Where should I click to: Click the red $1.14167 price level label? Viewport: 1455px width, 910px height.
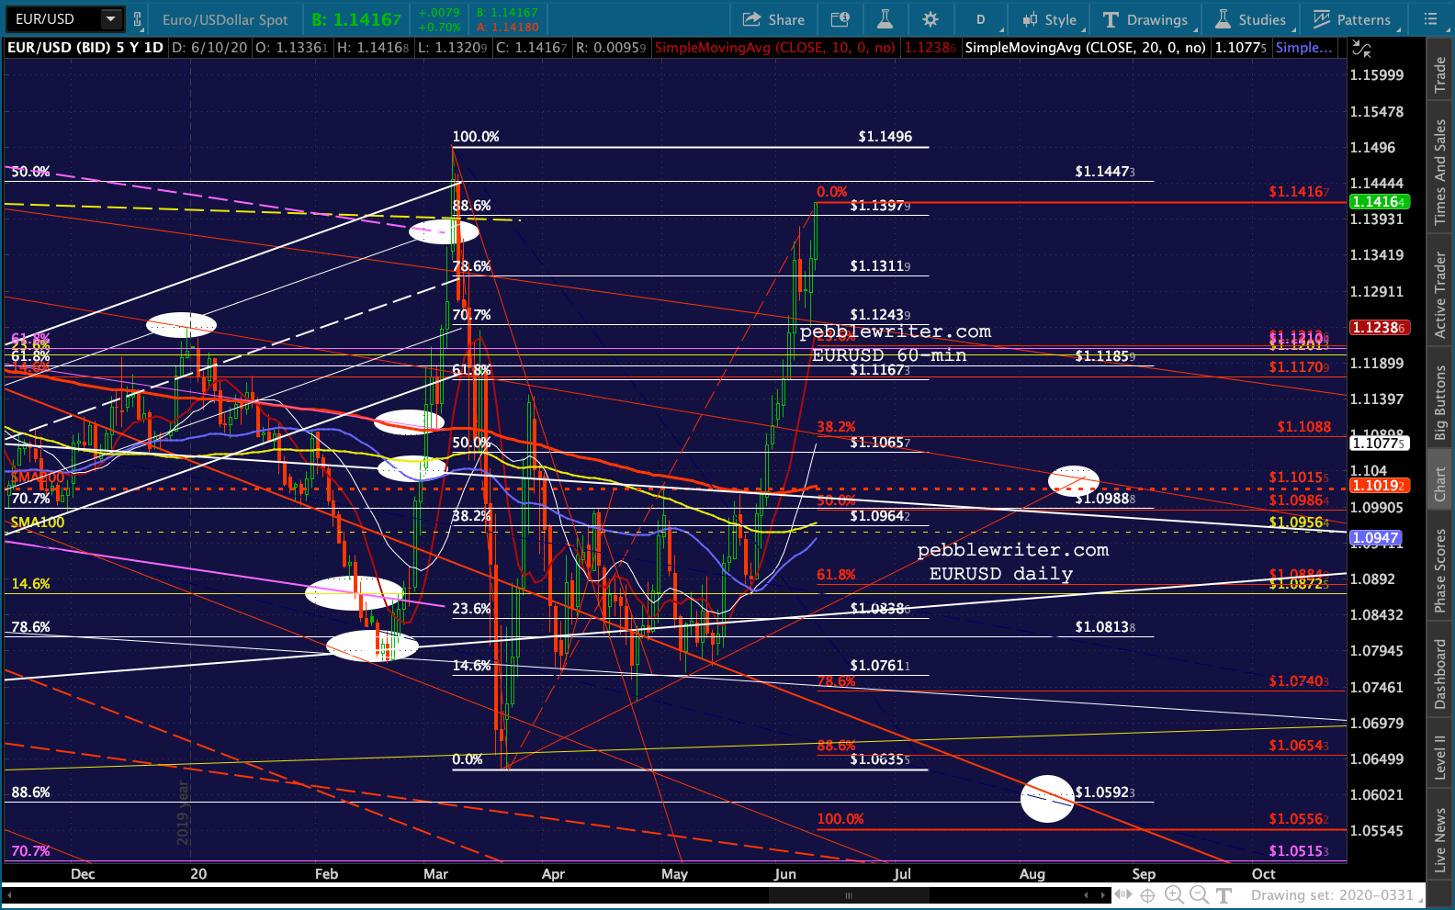click(1299, 192)
